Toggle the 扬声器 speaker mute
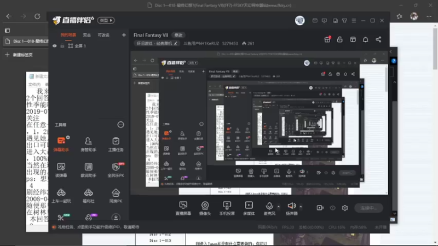438x246 pixels. [292, 208]
